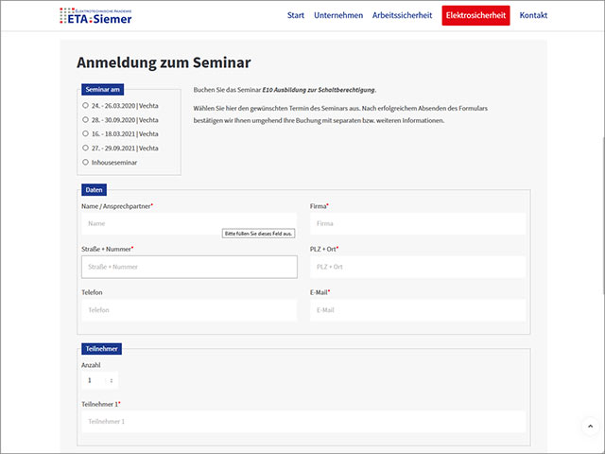605x454 pixels.
Task: Focus the Telefon input field
Action: coord(189,310)
